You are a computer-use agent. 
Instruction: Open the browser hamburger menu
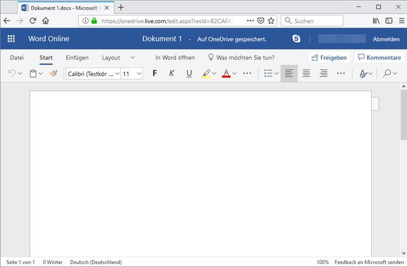[x=401, y=21]
